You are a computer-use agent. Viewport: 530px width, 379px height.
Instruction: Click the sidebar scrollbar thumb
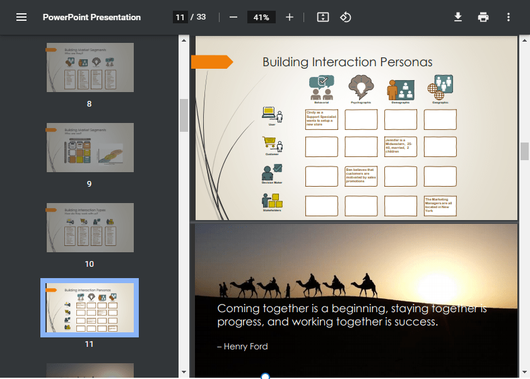[x=184, y=115]
